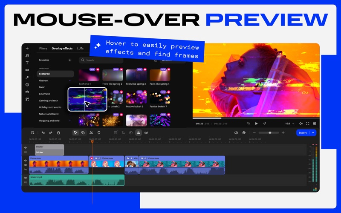Enter fullscreen preview mode
The image size is (341, 213).
307,124
